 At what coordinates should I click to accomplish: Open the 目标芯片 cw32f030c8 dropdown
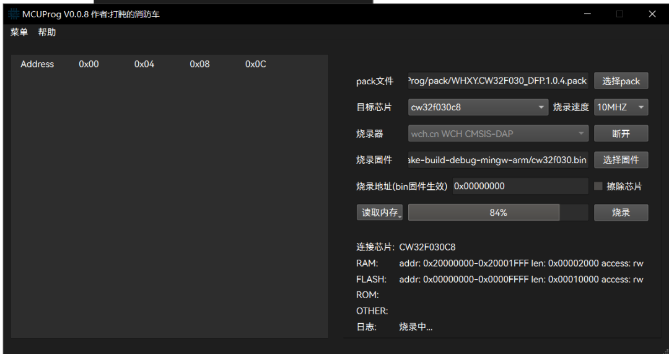coord(478,107)
